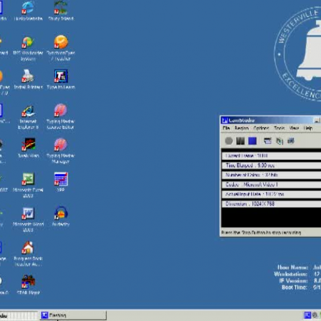
Task: Select the Codec Microsoft Video 1 row
Action: coord(271,185)
